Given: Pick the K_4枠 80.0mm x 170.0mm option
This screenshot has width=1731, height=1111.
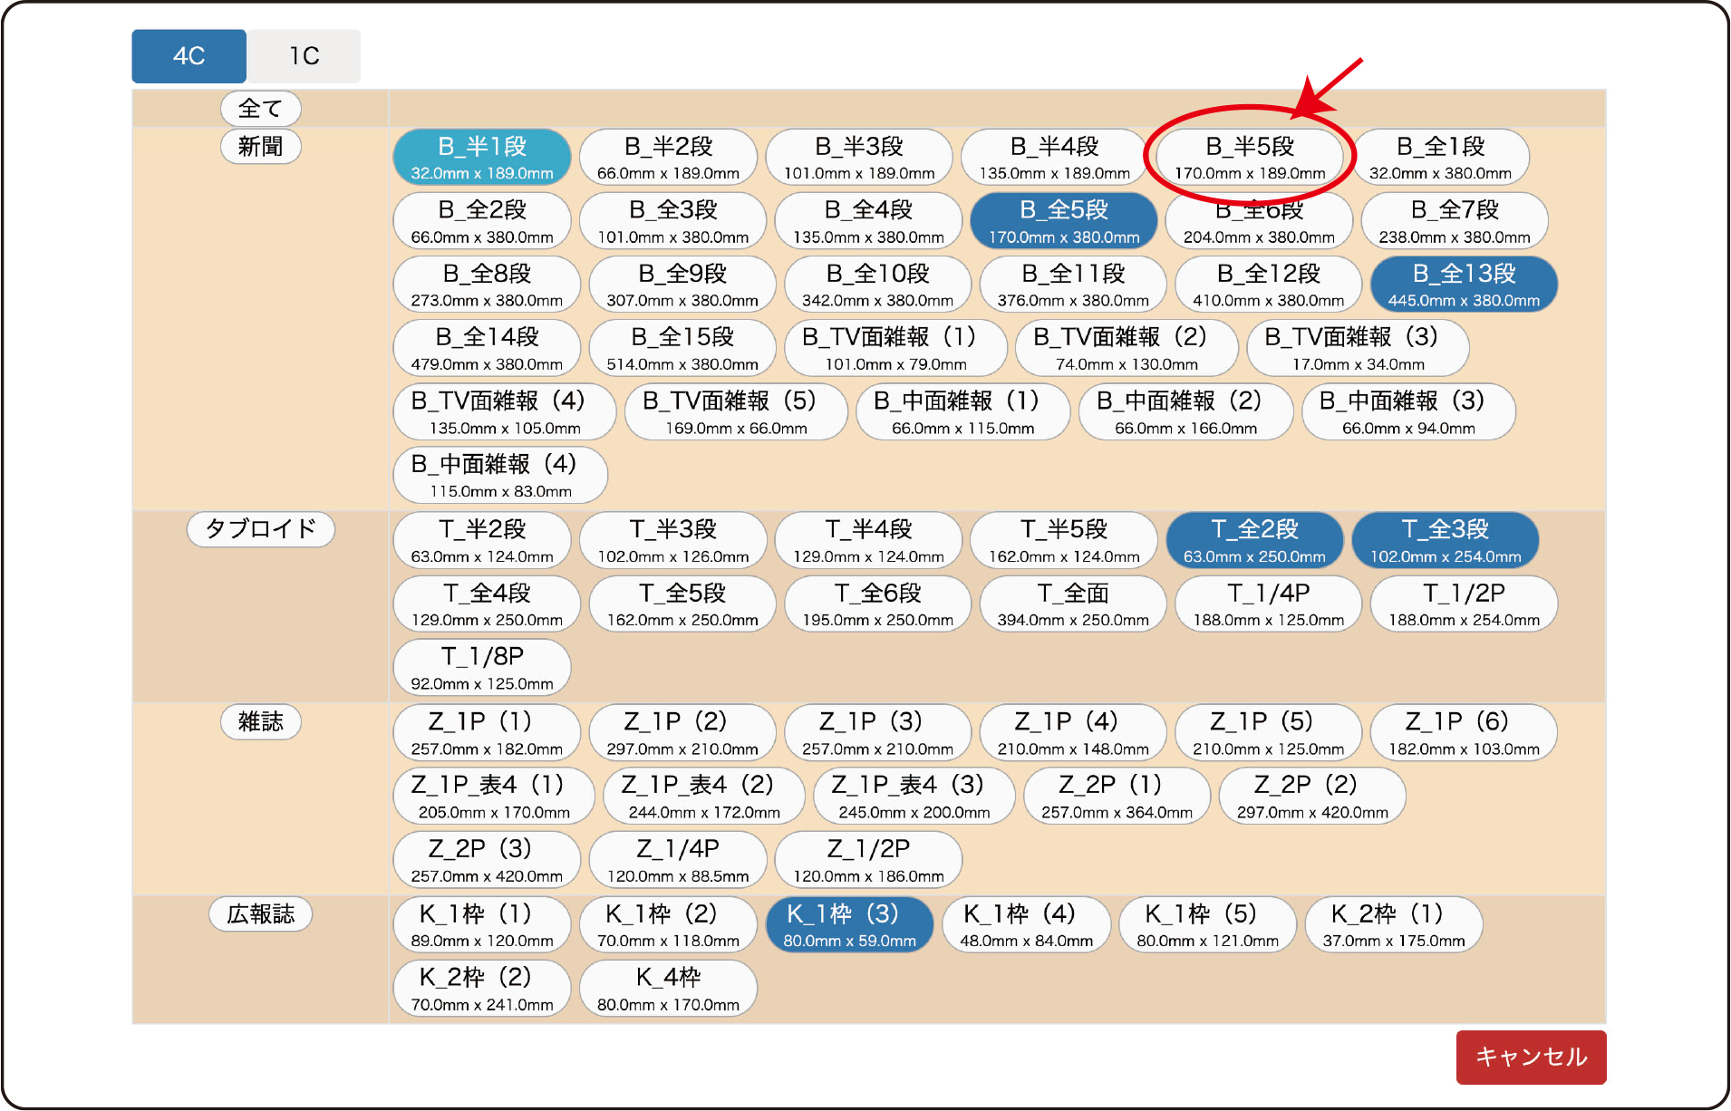Looking at the screenshot, I should 668,989.
